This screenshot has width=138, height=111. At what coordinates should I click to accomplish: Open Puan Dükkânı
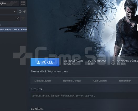point(100,81)
